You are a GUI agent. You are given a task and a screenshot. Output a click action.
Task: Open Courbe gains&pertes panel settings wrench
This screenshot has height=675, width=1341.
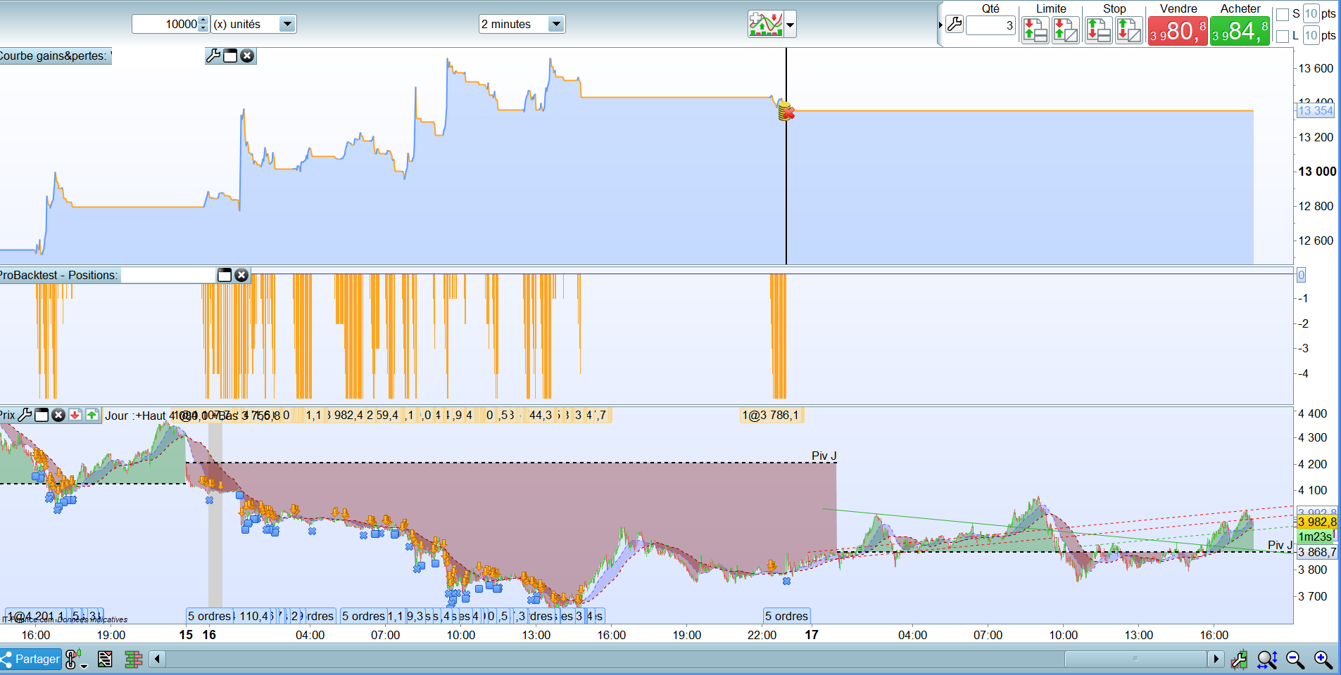tap(213, 56)
